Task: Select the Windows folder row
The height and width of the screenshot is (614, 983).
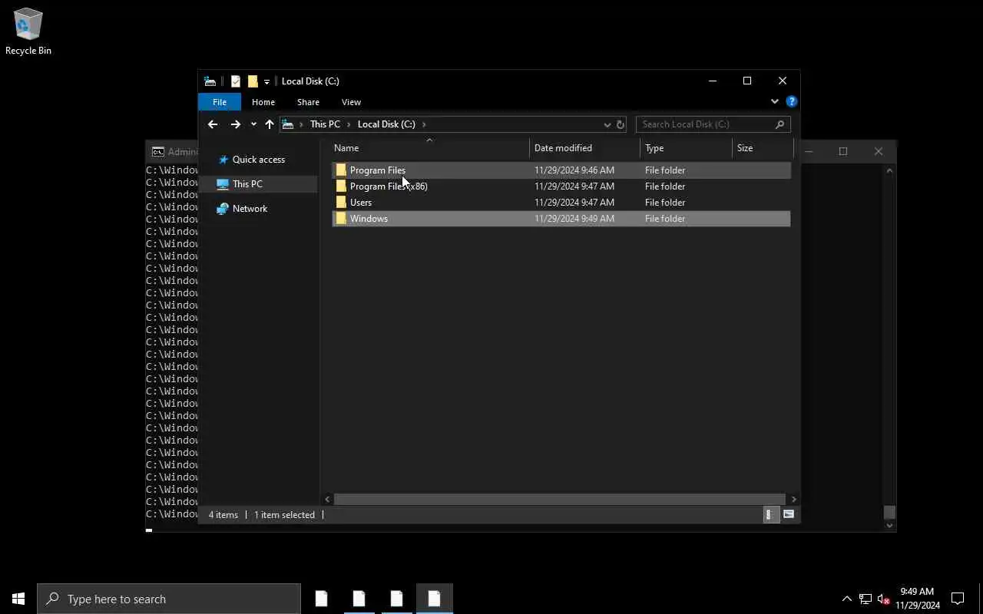Action: [561, 219]
